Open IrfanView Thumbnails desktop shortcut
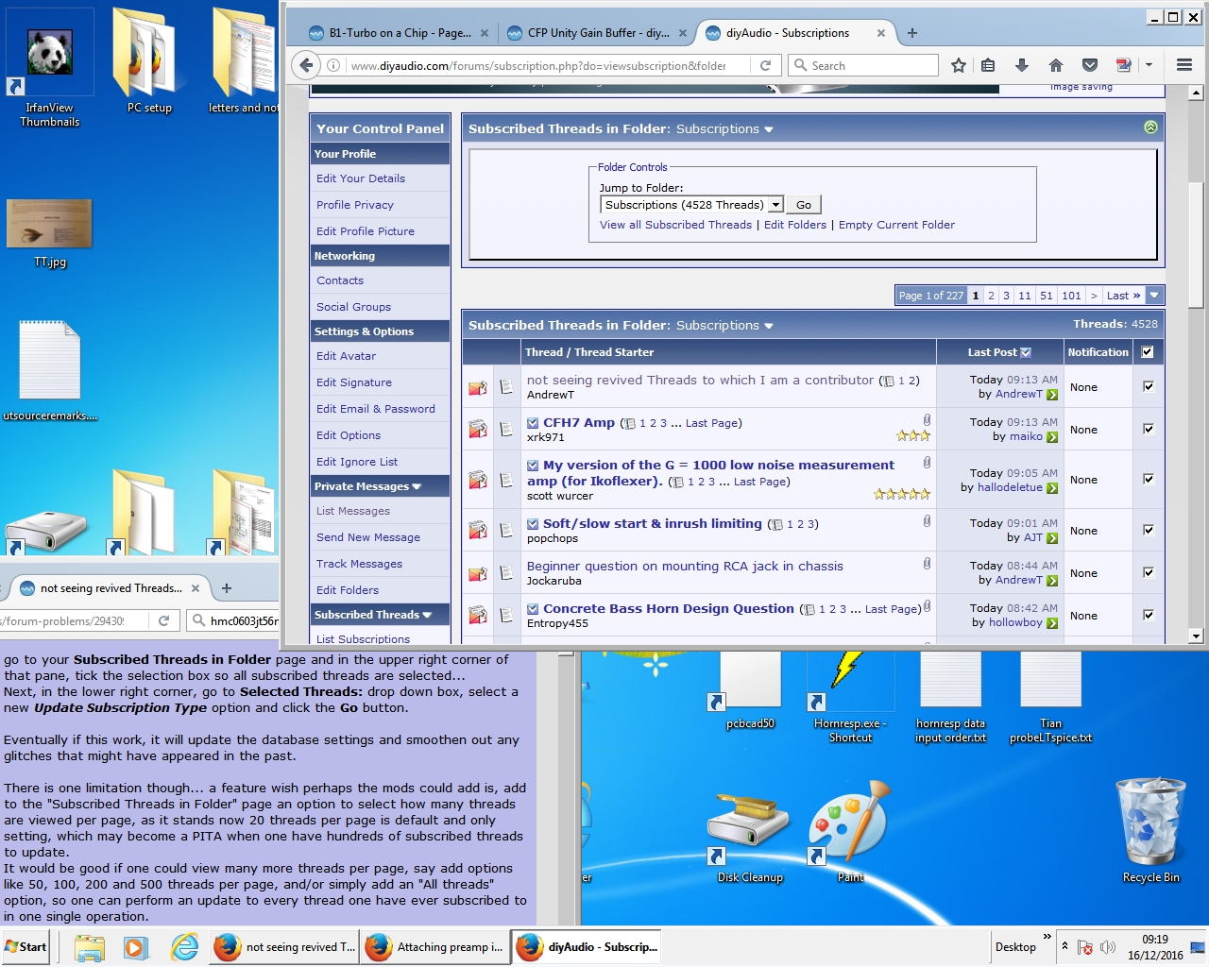This screenshot has width=1209, height=967. click(x=49, y=68)
